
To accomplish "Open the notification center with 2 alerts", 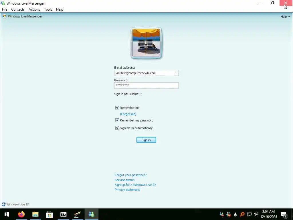I will click(x=284, y=215).
